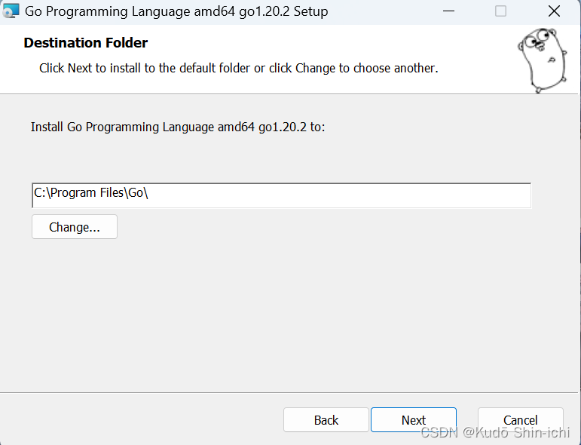The height and width of the screenshot is (445, 581).
Task: Click the installer icon in title bar
Action: click(x=11, y=11)
